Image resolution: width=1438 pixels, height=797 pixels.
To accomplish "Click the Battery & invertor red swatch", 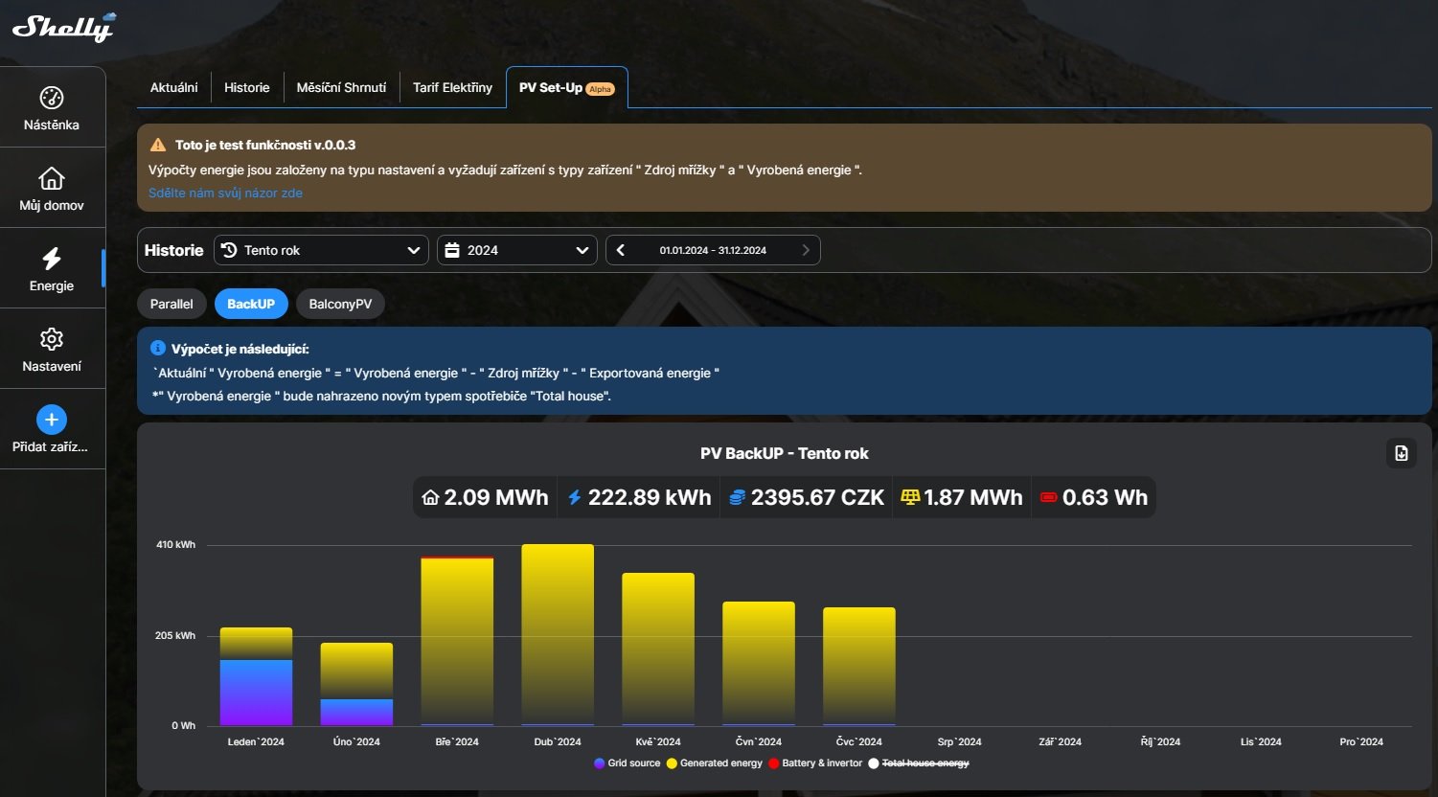I will point(775,763).
